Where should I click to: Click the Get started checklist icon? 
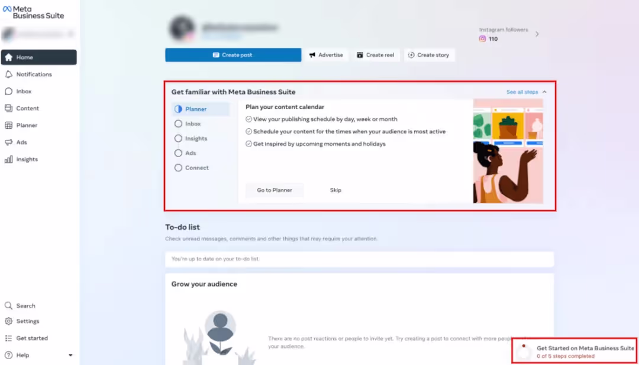[x=8, y=338]
